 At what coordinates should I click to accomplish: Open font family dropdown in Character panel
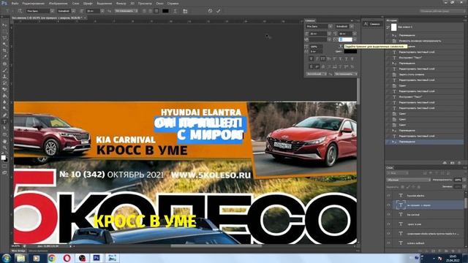tap(330, 26)
